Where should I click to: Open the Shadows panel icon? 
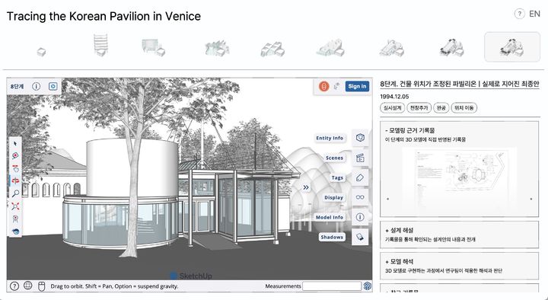pyautogui.click(x=360, y=237)
